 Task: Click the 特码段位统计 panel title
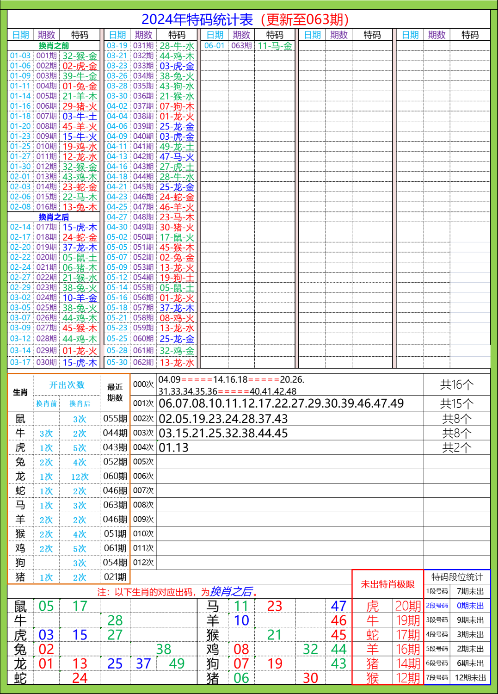458,576
